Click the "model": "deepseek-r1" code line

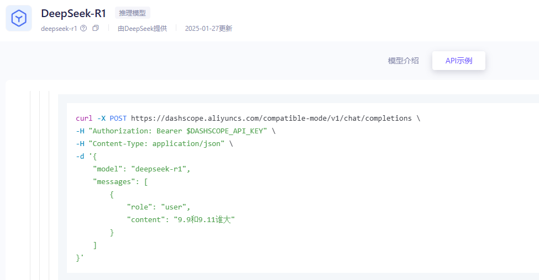click(142, 169)
